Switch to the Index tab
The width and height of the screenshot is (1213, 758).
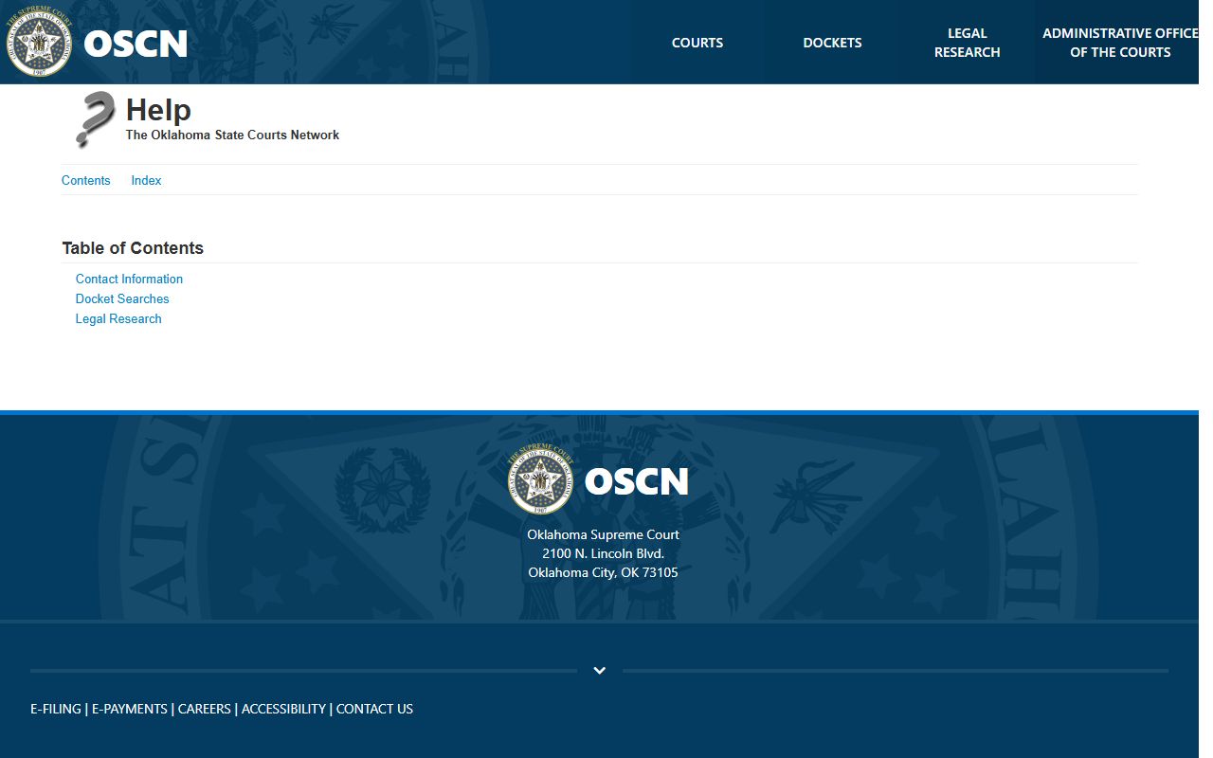[146, 180]
